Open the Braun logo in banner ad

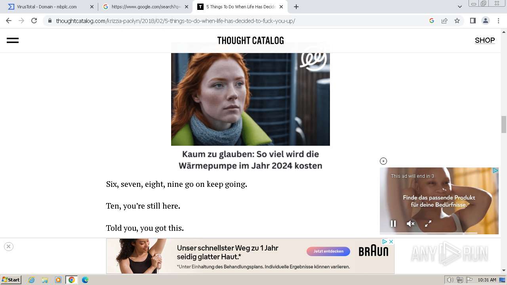374,251
